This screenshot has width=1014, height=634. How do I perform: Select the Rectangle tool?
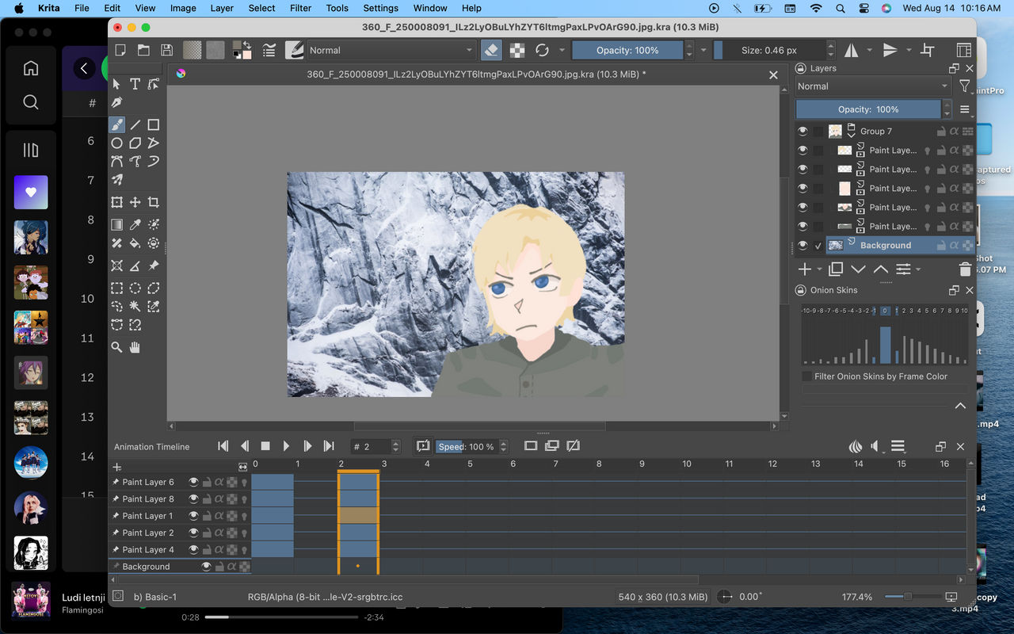pyautogui.click(x=154, y=124)
